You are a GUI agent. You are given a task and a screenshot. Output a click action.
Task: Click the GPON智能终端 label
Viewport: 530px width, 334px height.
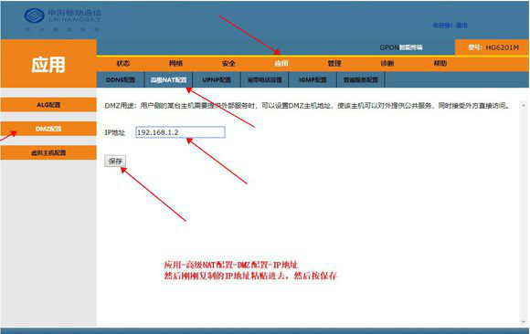pos(401,47)
